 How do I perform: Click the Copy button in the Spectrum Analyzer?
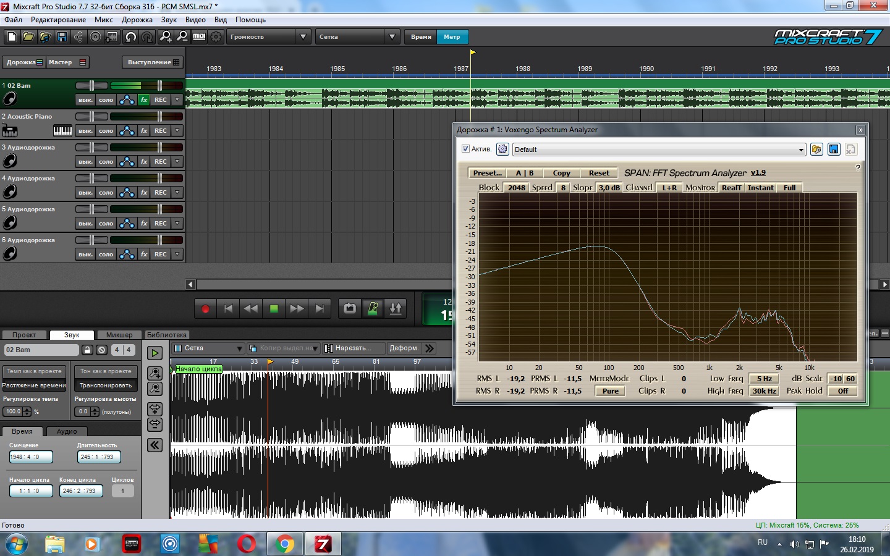coord(562,173)
